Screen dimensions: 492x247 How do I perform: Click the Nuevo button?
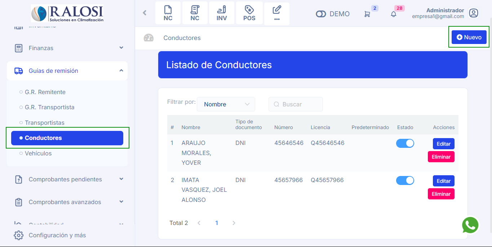point(469,37)
